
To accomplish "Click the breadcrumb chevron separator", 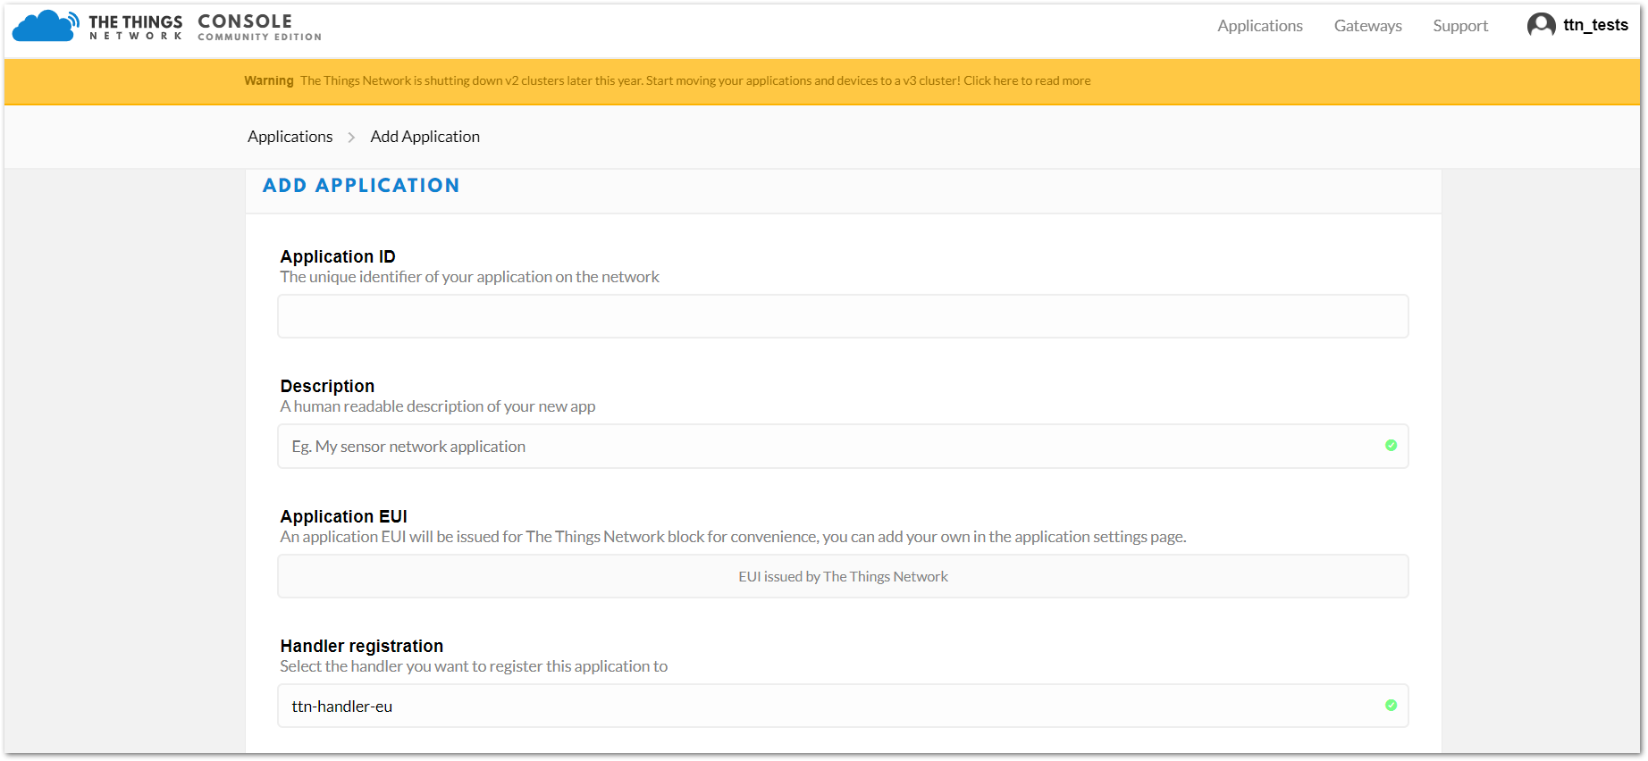I will [351, 137].
